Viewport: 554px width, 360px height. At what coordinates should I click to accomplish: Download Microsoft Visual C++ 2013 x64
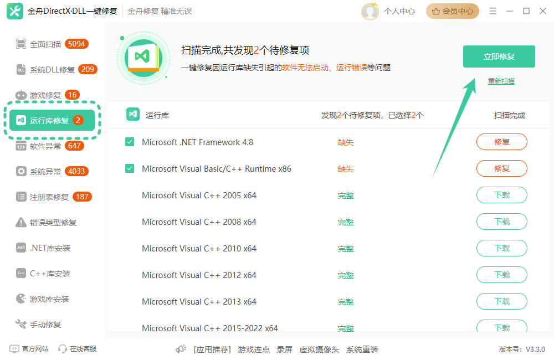click(x=502, y=301)
